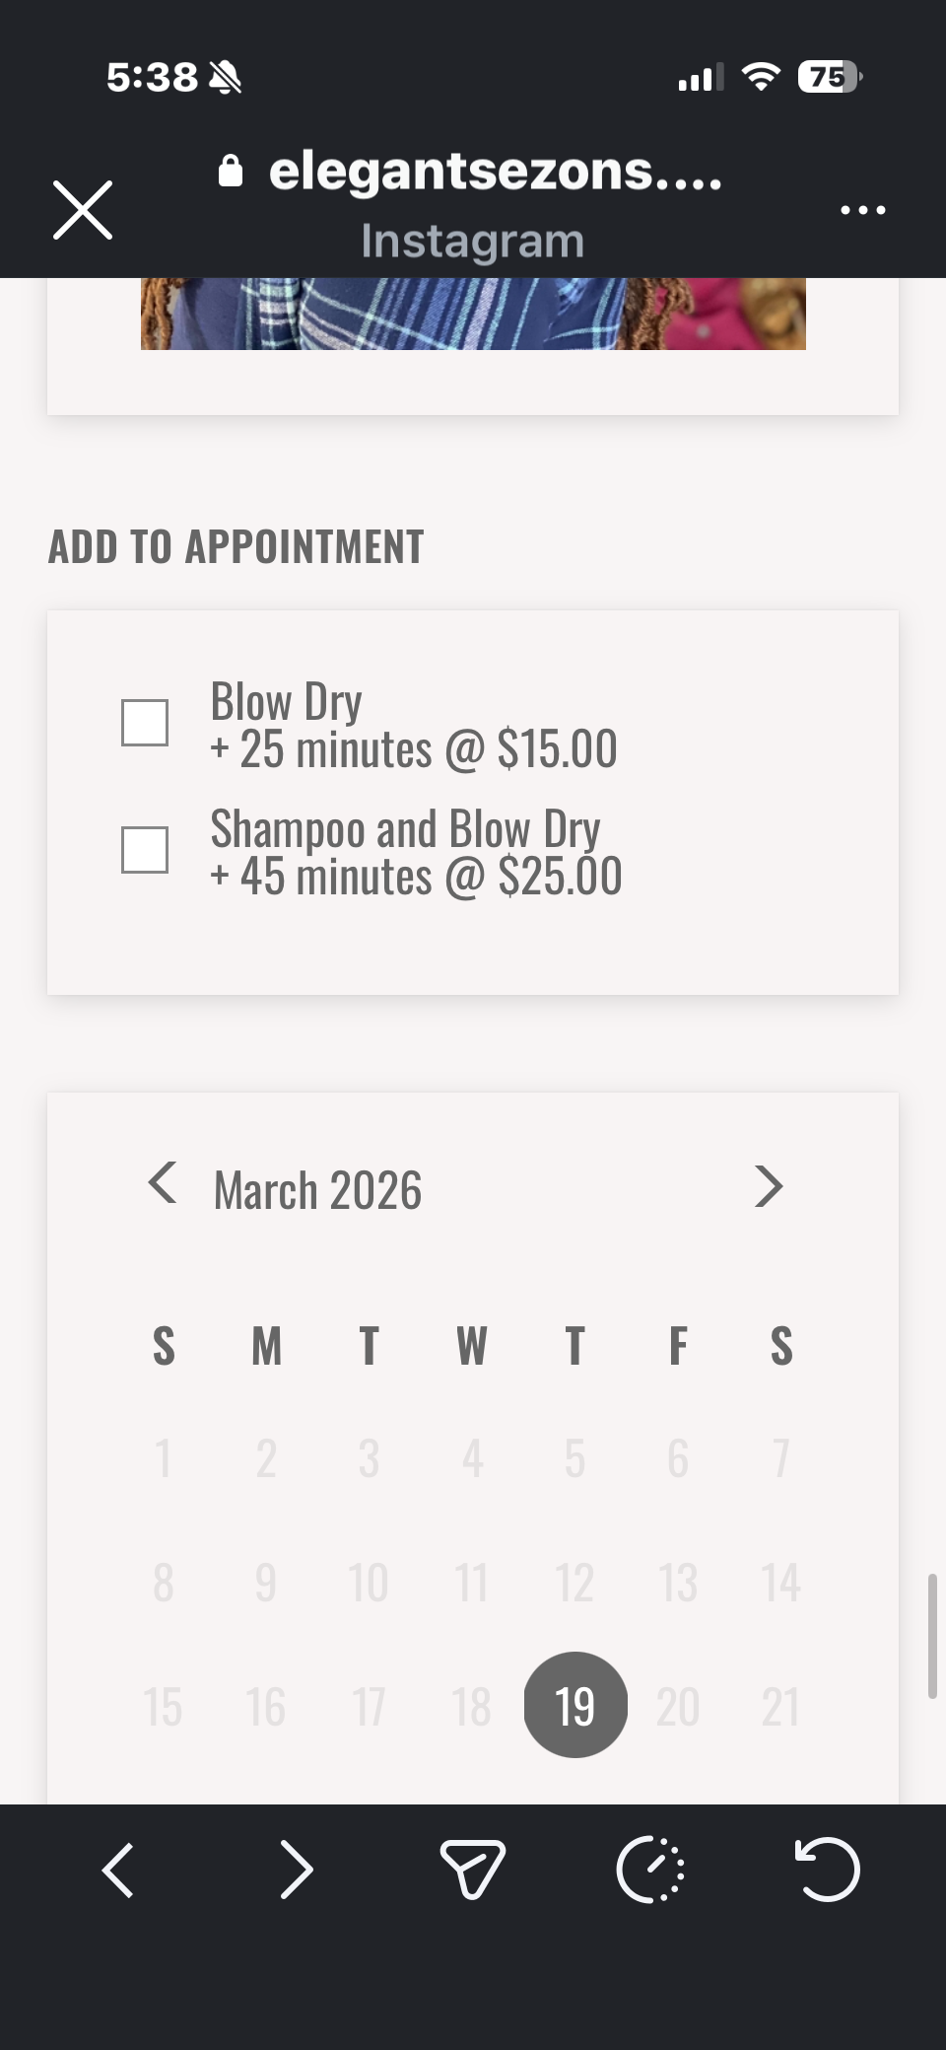Tap the stylist photo thumbnail

[x=473, y=314]
